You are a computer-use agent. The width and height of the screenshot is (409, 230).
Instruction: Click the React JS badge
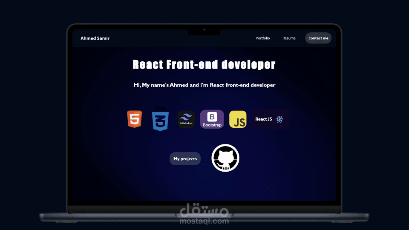(x=270, y=119)
